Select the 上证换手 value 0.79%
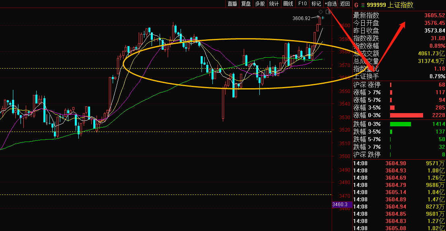Screen dimensions: 446x231 pos(438,76)
